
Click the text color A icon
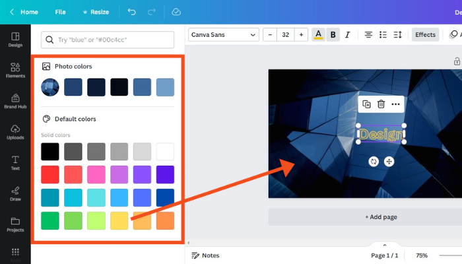pyautogui.click(x=318, y=35)
